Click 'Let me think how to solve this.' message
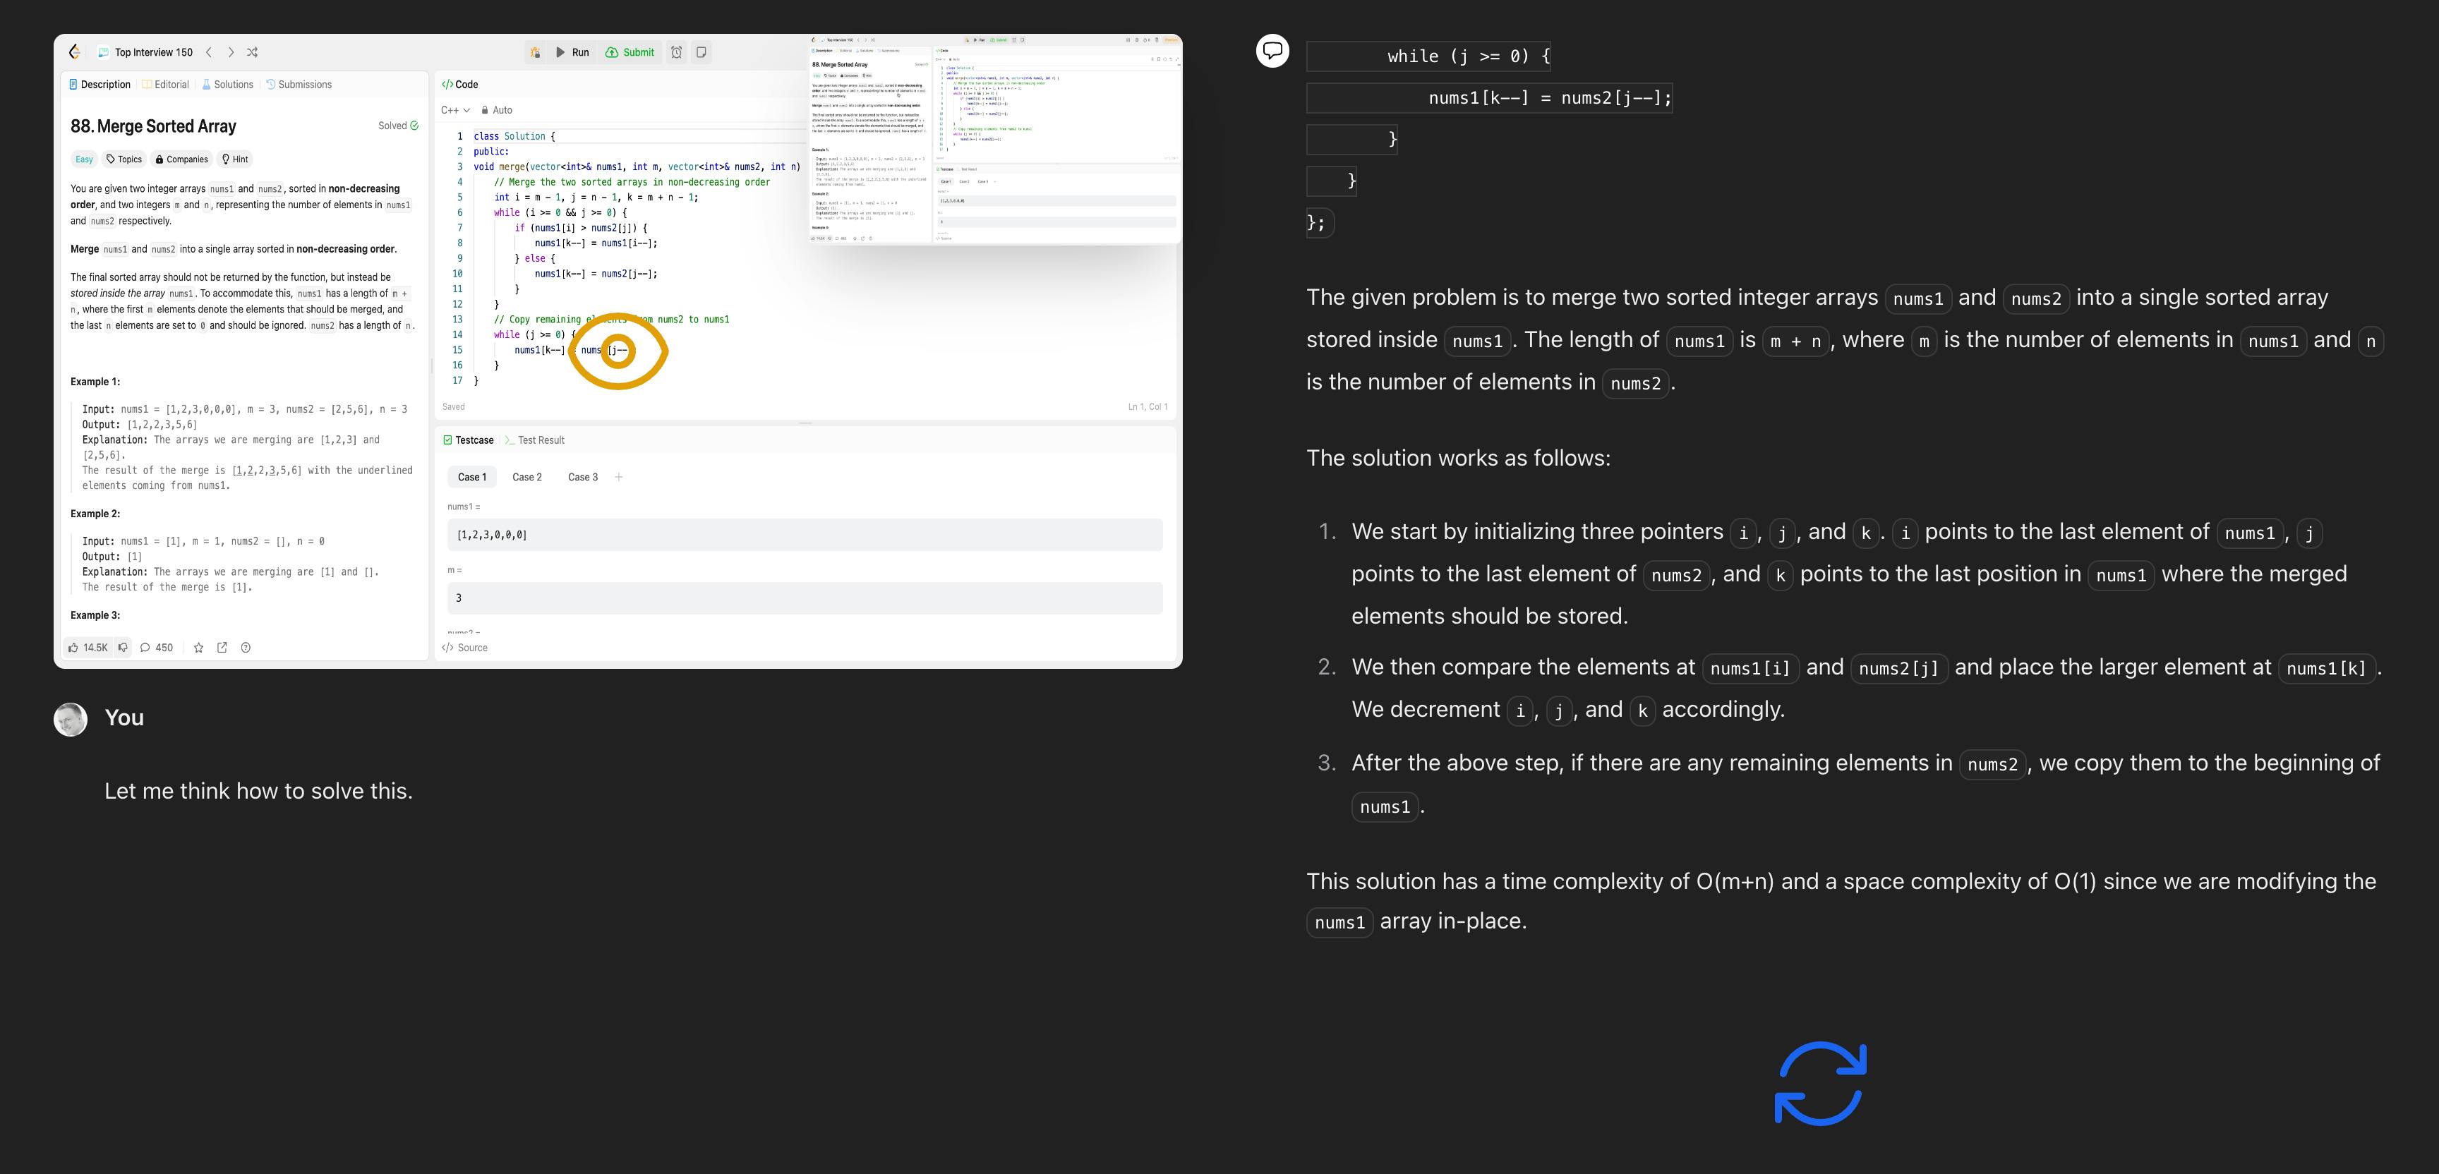This screenshot has width=2439, height=1174. point(258,792)
